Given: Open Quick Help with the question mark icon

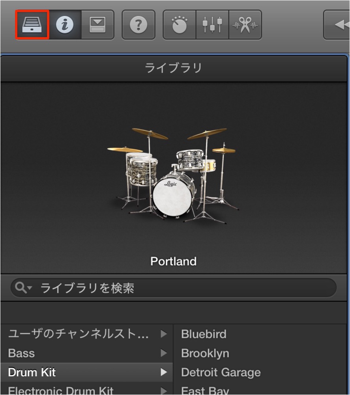Looking at the screenshot, I should (139, 25).
